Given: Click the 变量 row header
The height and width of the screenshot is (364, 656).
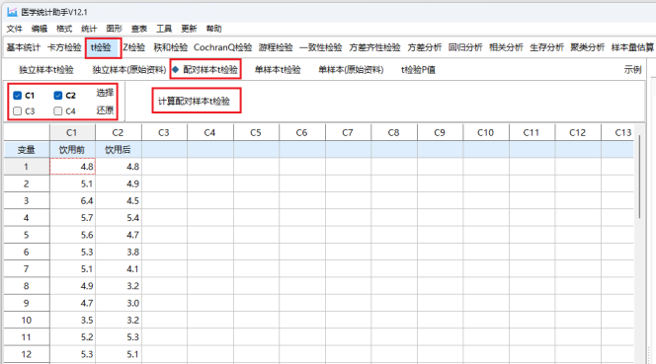Looking at the screenshot, I should [27, 150].
